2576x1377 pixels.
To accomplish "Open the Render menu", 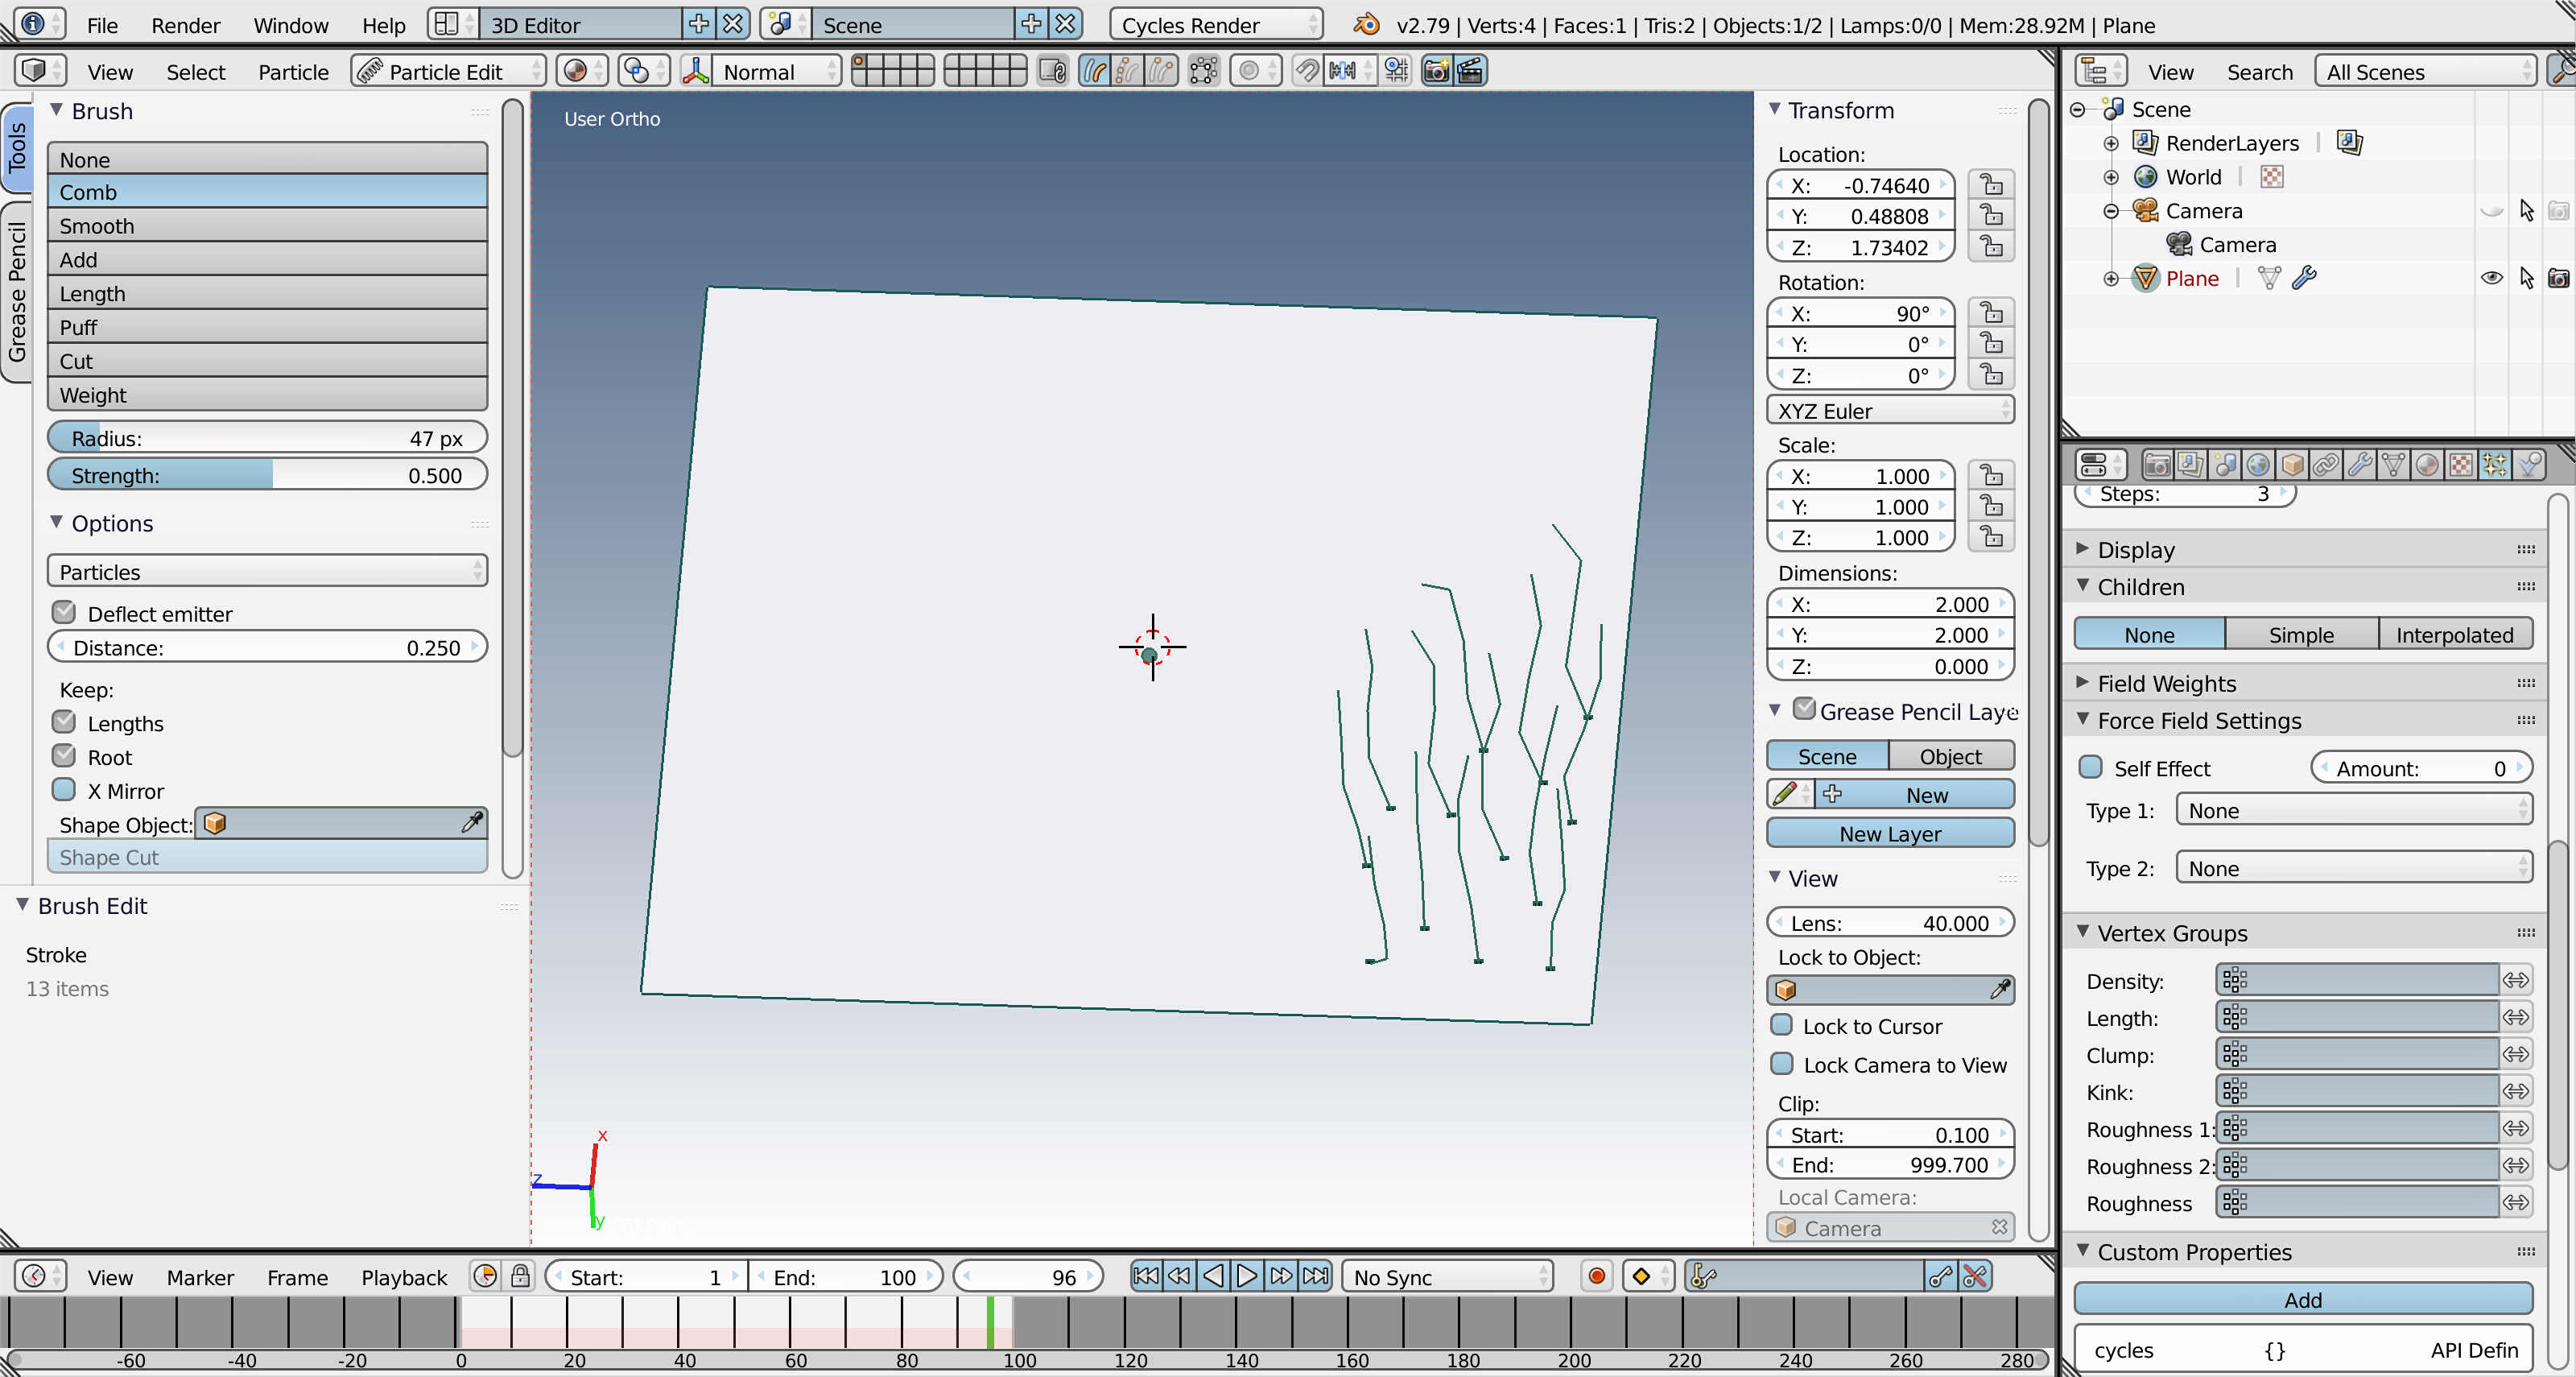I will pyautogui.click(x=185, y=25).
